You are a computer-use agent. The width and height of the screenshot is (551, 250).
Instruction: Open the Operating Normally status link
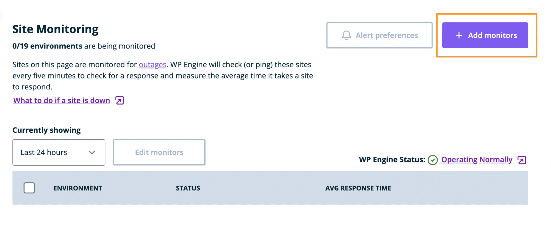(x=477, y=160)
